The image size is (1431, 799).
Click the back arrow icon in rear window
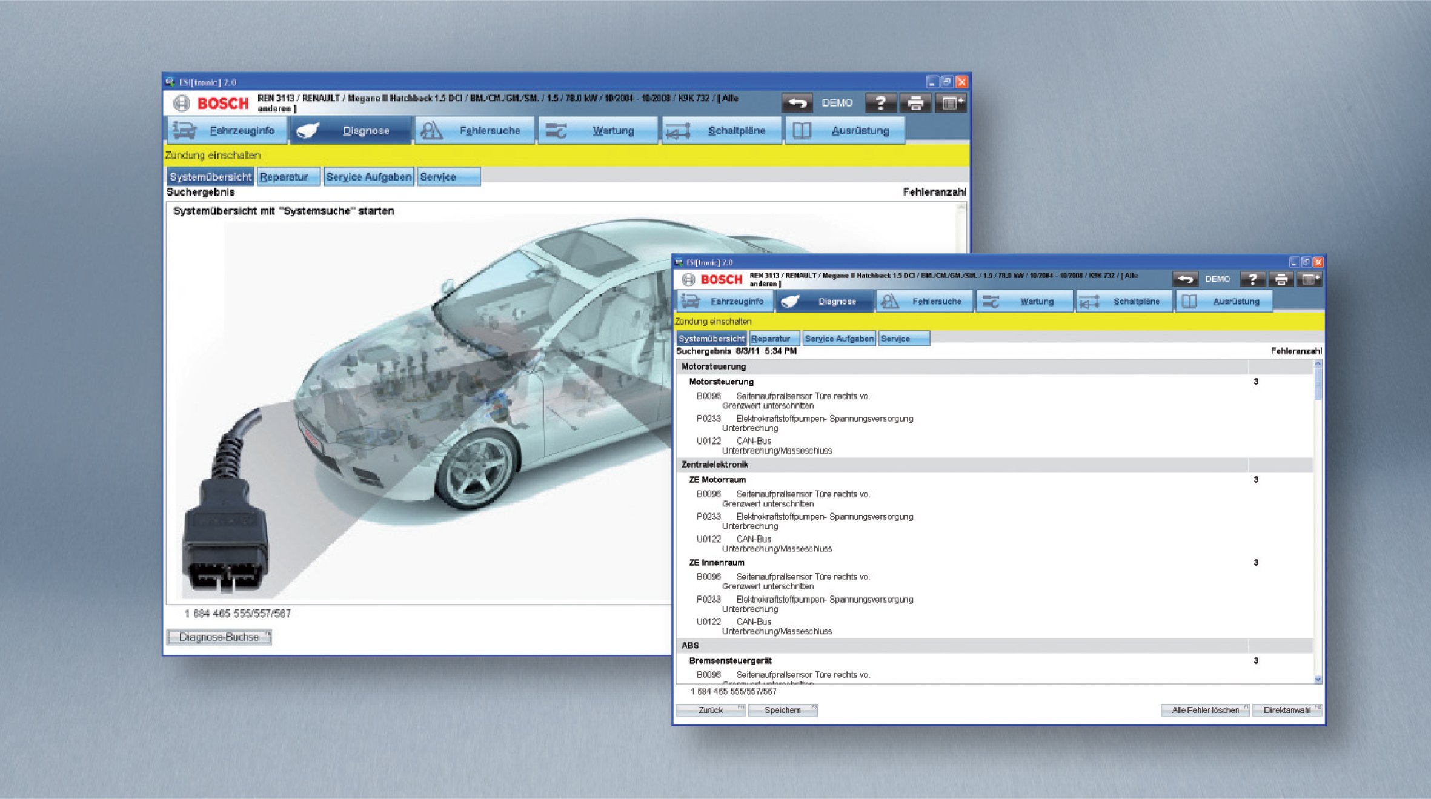[797, 103]
